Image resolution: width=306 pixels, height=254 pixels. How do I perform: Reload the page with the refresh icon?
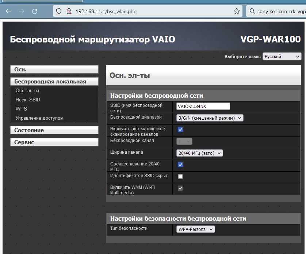click(x=35, y=11)
